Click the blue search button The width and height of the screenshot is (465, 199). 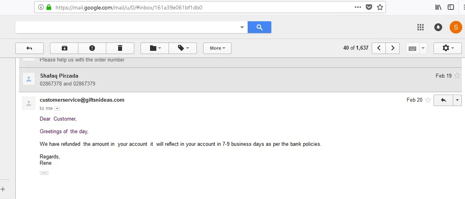(x=259, y=27)
